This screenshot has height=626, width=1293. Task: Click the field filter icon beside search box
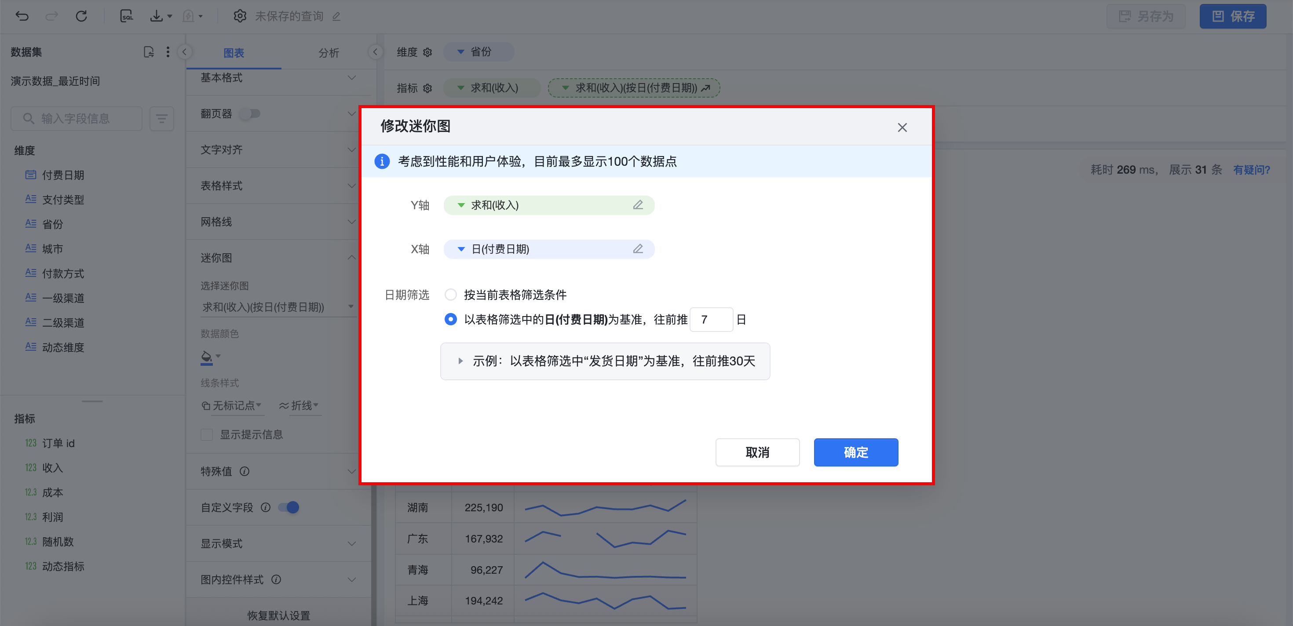pyautogui.click(x=162, y=118)
